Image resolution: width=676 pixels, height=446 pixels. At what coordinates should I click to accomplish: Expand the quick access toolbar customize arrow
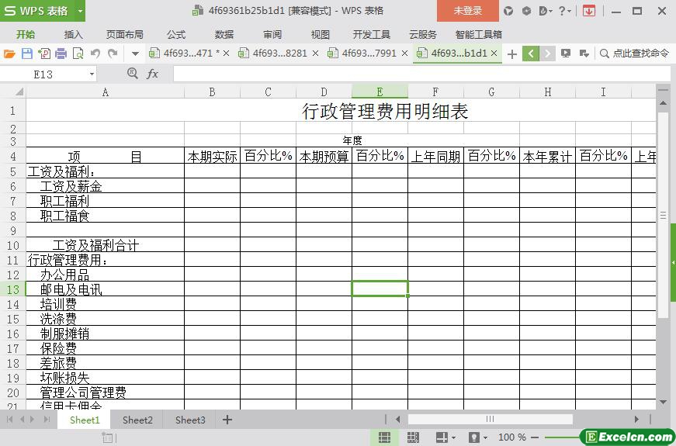(135, 54)
